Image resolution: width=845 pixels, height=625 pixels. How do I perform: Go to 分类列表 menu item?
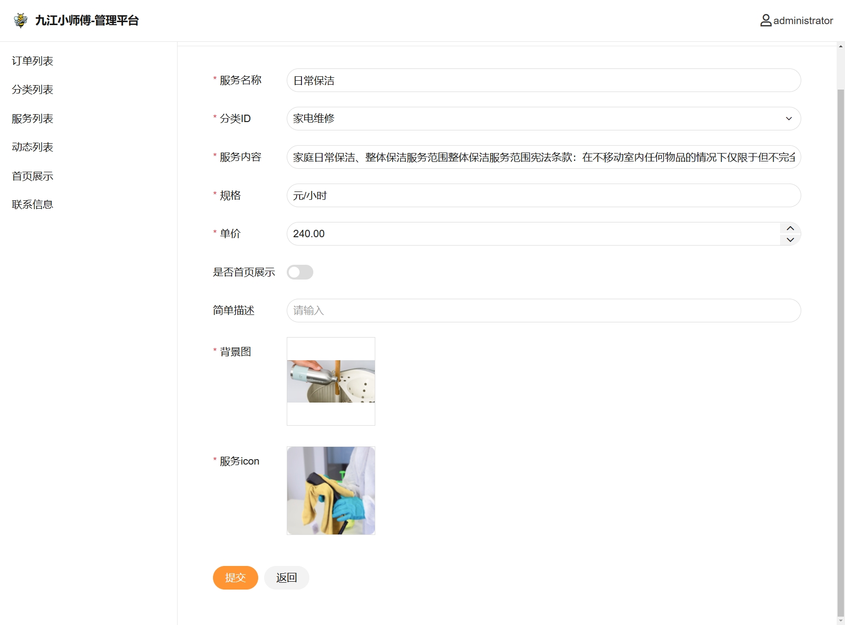32,90
